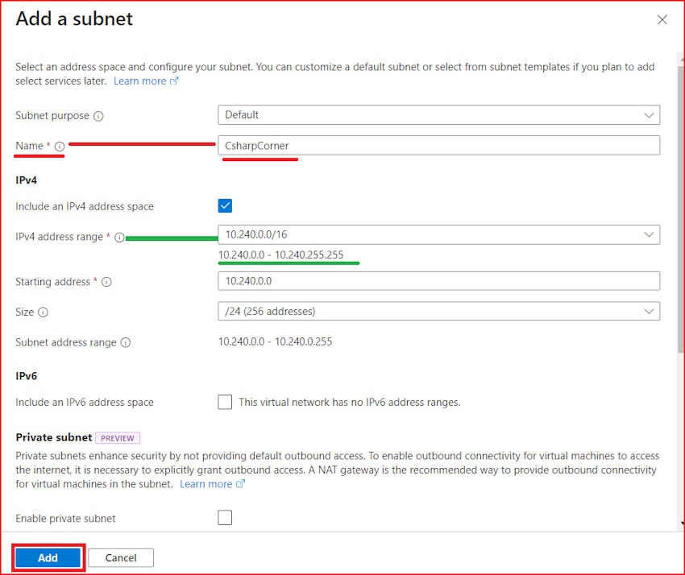Click the IPv4 address range info icon
Image resolution: width=685 pixels, height=575 pixels.
click(x=119, y=238)
